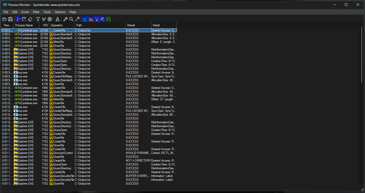This screenshot has width=365, height=193.
Task: Click the Desired Access: G... cell in PID 1956 row
Action: pyautogui.click(x=164, y=88)
